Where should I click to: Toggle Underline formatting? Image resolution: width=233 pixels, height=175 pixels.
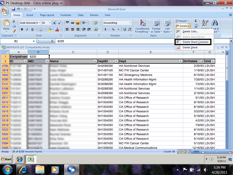[32, 29]
